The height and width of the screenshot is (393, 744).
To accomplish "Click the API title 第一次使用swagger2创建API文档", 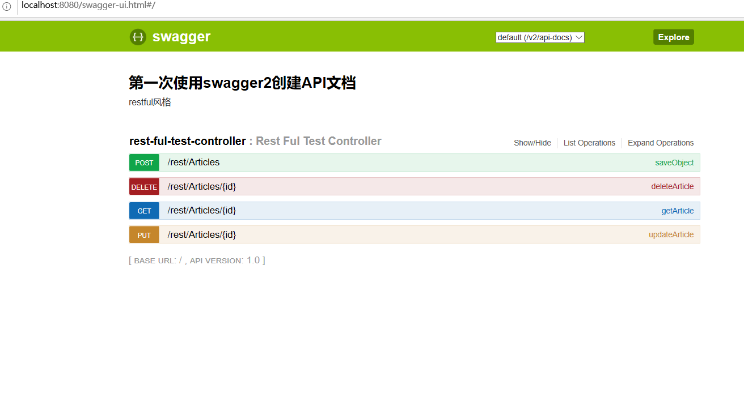I will (242, 83).
